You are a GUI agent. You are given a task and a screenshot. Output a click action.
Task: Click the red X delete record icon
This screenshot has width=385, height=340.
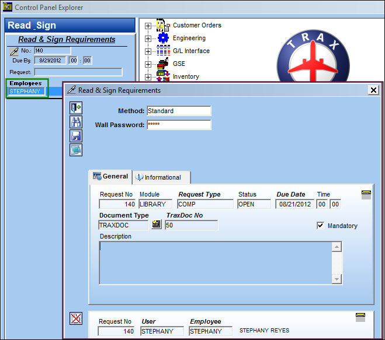click(x=76, y=318)
